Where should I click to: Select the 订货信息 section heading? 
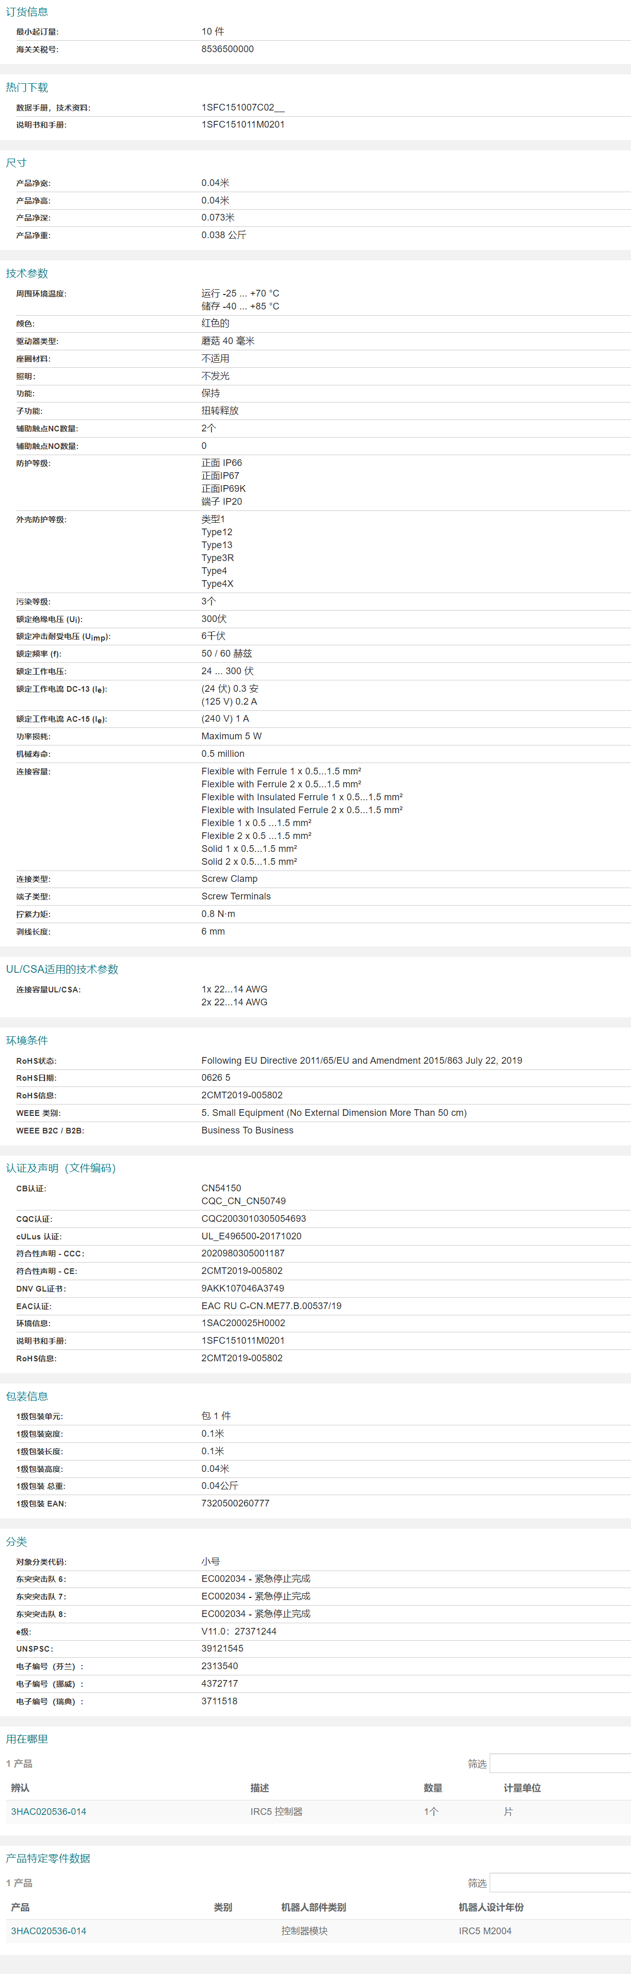point(27,11)
